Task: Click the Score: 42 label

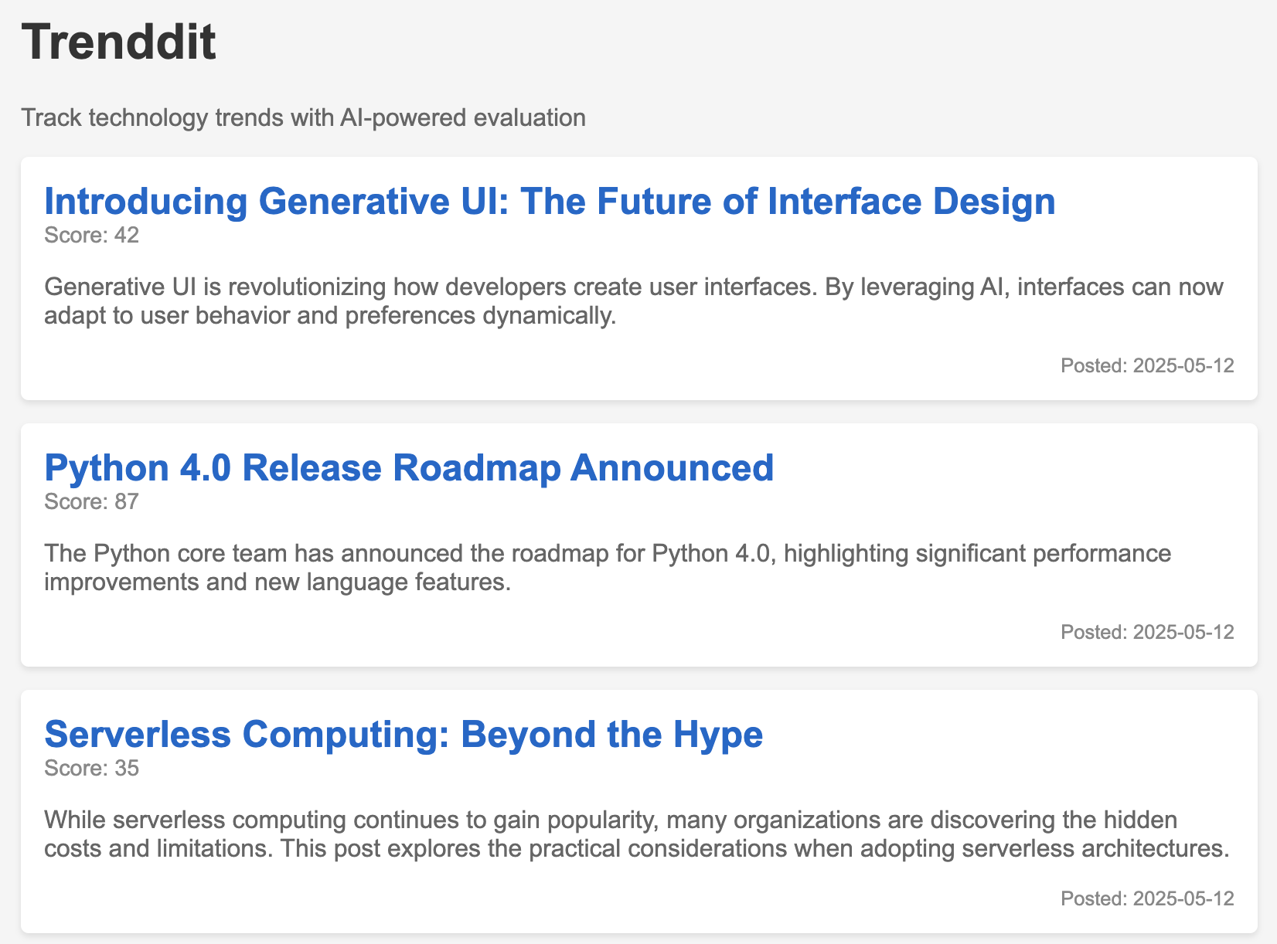Action: coord(91,235)
